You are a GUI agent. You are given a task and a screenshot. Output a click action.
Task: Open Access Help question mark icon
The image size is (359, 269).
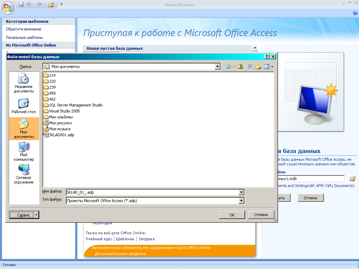[355, 13]
